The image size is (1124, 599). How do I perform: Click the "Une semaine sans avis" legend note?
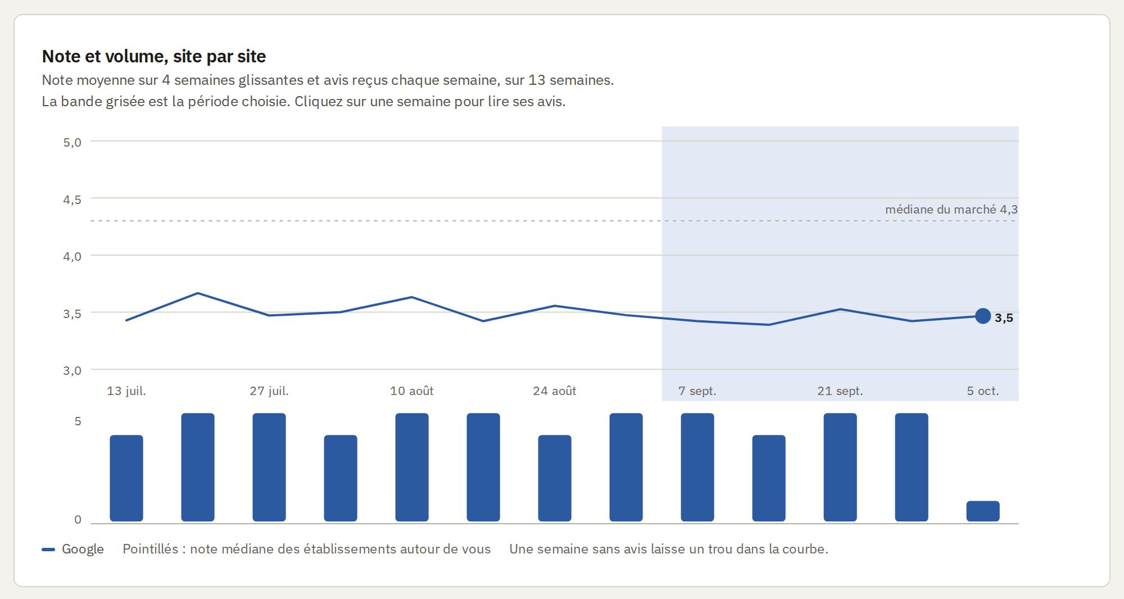click(669, 549)
